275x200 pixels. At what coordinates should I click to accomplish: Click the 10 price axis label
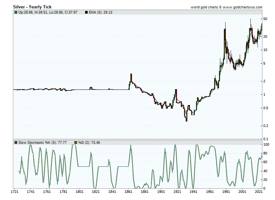click(x=265, y=50)
